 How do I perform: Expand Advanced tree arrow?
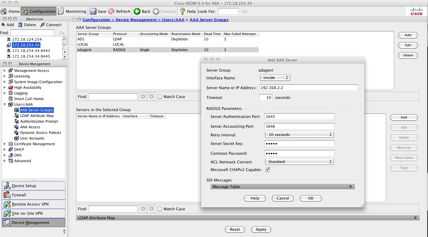(x=4, y=161)
